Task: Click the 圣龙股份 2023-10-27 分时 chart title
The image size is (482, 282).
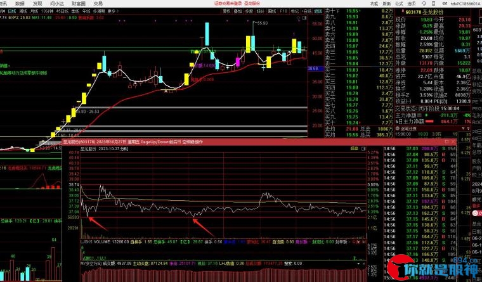Action: 105,149
